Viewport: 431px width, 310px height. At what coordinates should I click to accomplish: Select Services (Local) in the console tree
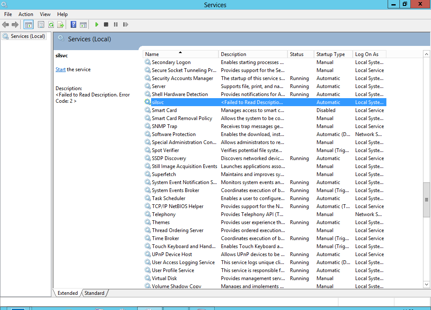[28, 36]
